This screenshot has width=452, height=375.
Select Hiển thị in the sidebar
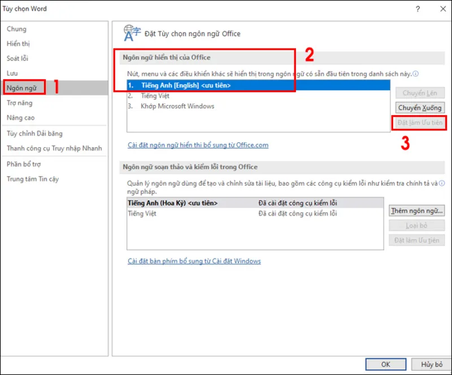18,44
